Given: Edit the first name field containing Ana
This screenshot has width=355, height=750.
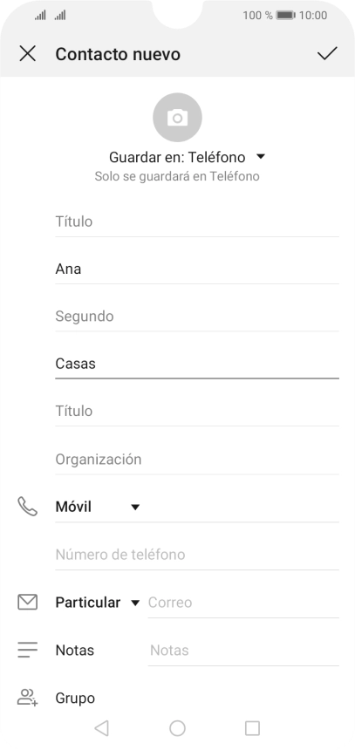Looking at the screenshot, I should pos(197,269).
